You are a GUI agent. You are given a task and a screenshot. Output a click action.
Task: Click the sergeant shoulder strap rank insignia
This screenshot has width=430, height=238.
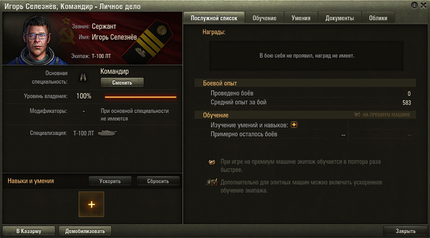(148, 43)
